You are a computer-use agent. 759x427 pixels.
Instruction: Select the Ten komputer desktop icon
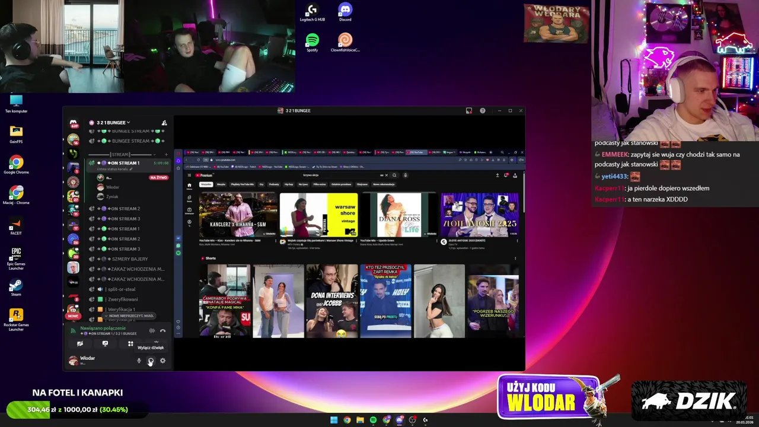click(x=16, y=104)
